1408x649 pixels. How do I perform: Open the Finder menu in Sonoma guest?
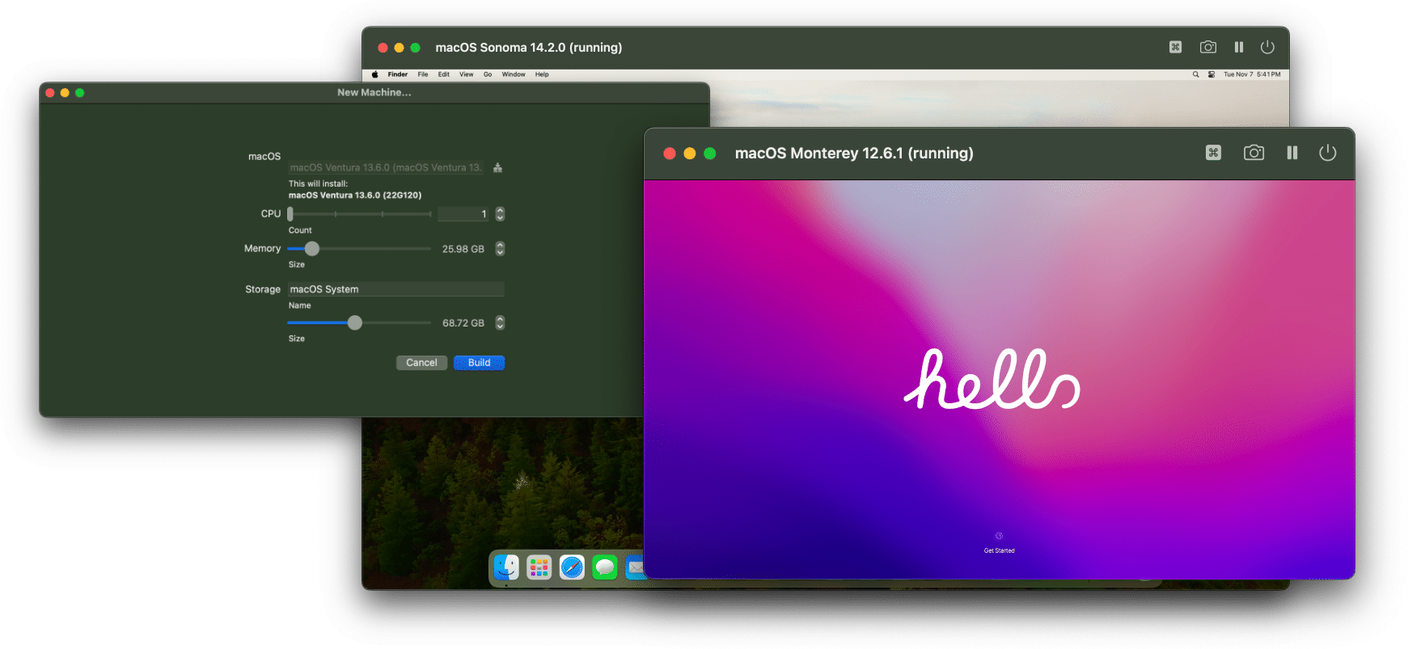pos(398,74)
